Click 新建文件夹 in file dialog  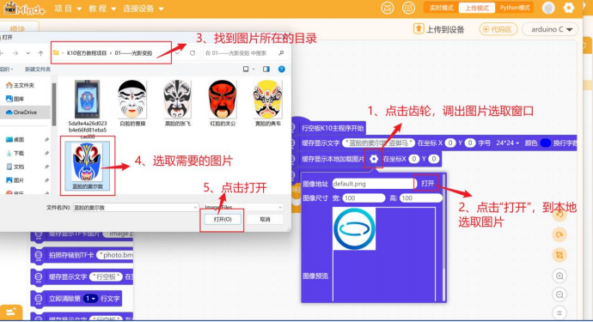[x=38, y=70]
